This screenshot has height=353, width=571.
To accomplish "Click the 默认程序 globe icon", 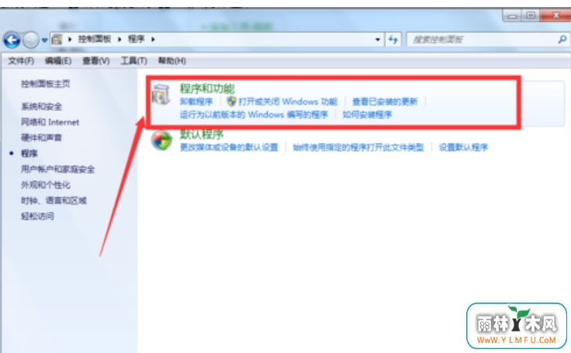I will click(161, 140).
